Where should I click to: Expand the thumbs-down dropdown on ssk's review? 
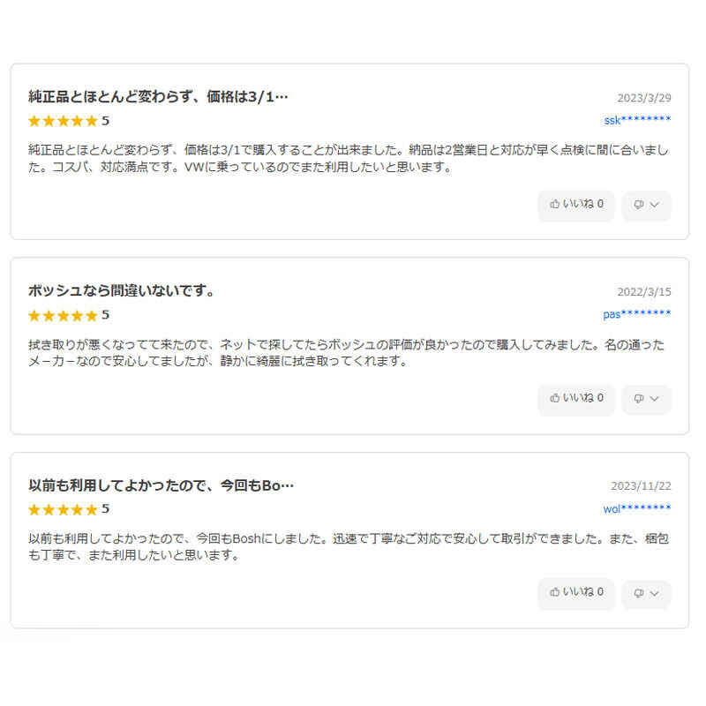pyautogui.click(x=646, y=205)
